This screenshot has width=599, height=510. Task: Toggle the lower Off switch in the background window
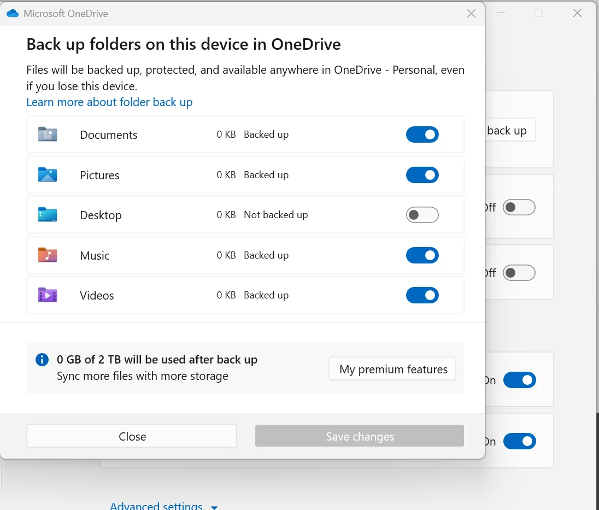[519, 273]
